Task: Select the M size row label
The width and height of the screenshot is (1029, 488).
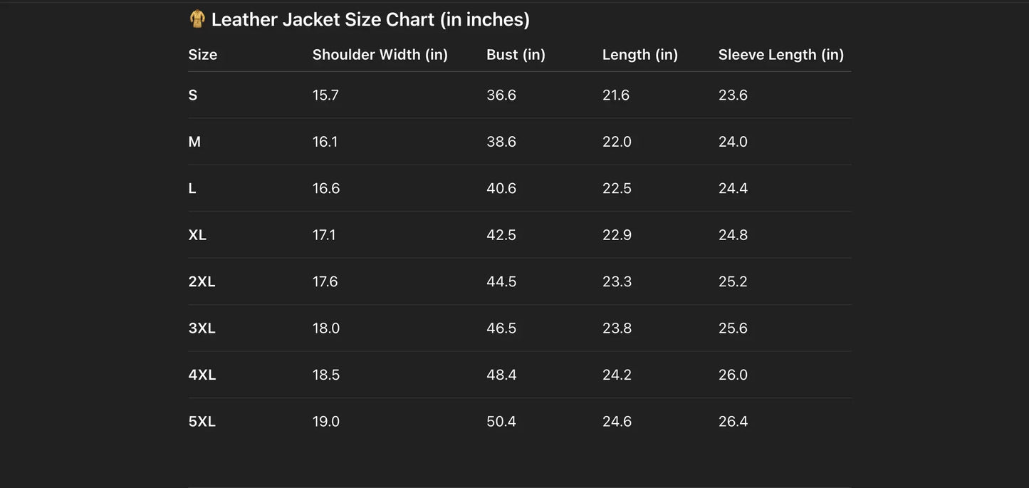Action: pos(194,142)
